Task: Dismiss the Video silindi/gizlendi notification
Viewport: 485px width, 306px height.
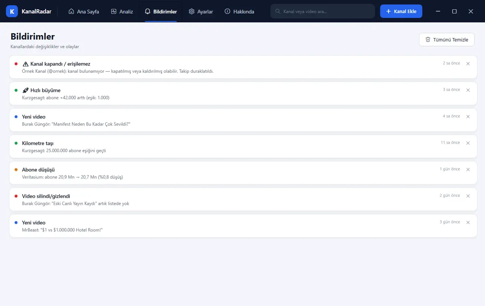Action: (x=468, y=196)
